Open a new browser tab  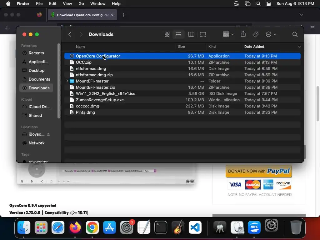123,15
